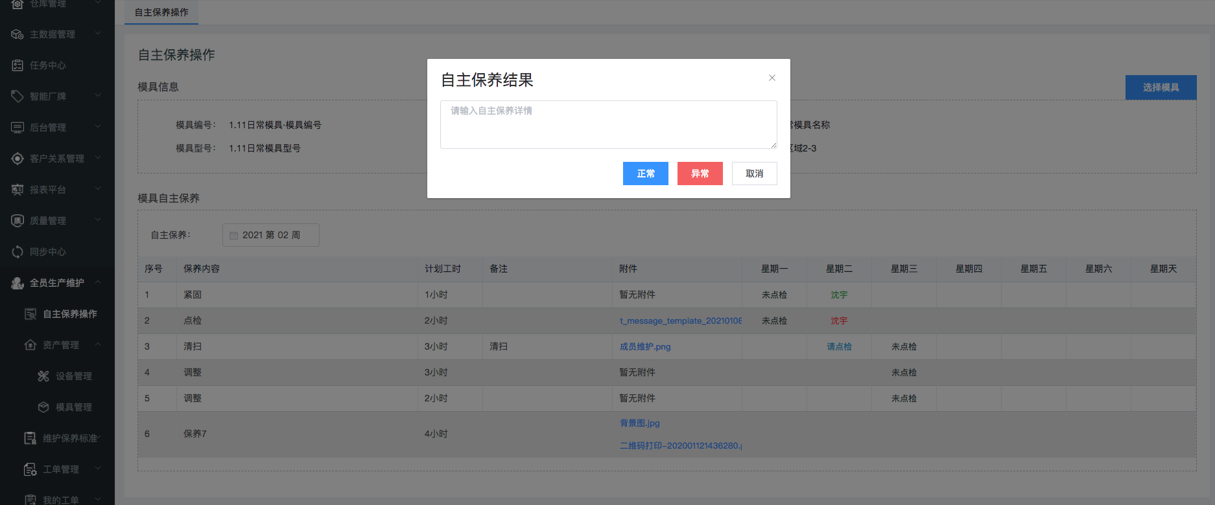The height and width of the screenshot is (505, 1215).
Task: Click the 客户关系管理 icon
Action: pyautogui.click(x=18, y=159)
